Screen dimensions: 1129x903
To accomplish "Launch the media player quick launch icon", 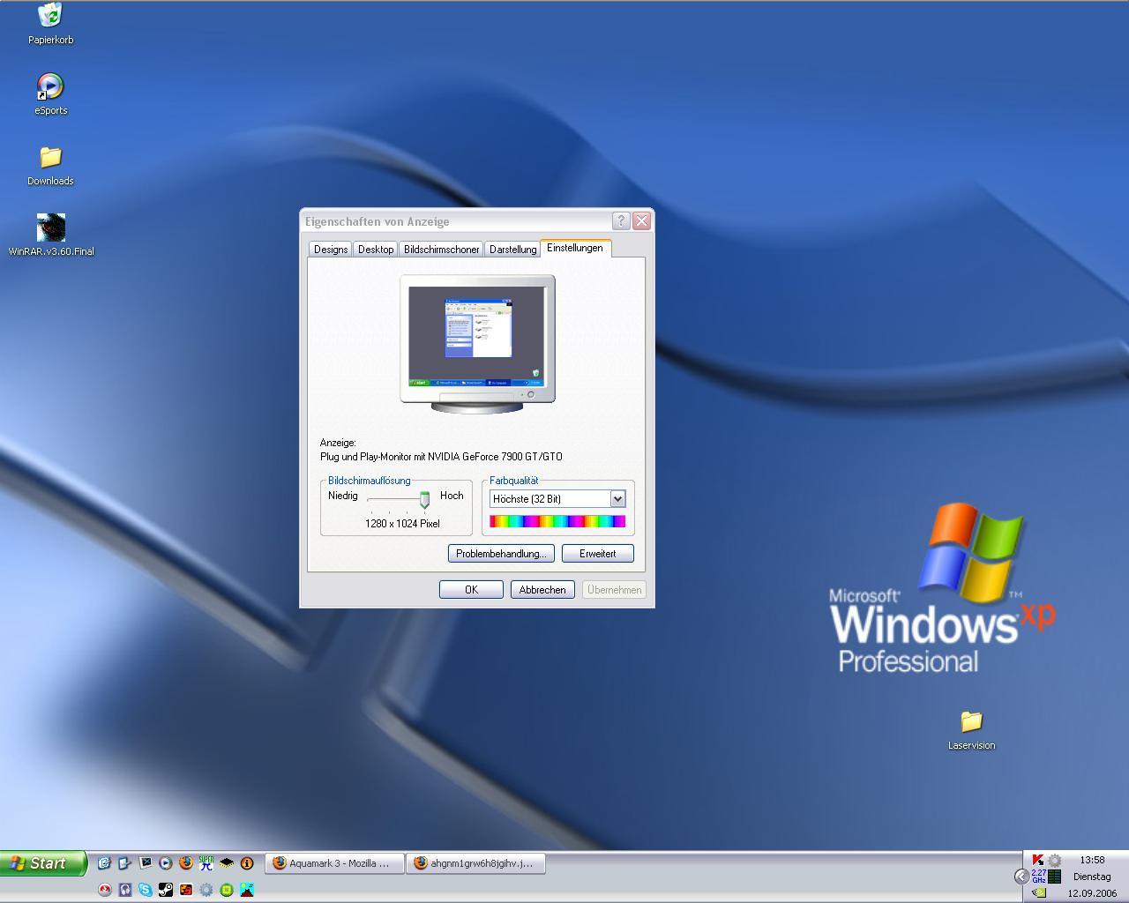I will click(x=166, y=862).
